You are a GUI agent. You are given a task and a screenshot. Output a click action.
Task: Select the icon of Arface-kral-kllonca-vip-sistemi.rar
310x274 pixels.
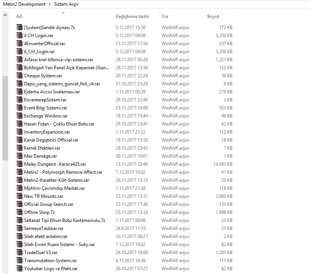click(x=19, y=59)
